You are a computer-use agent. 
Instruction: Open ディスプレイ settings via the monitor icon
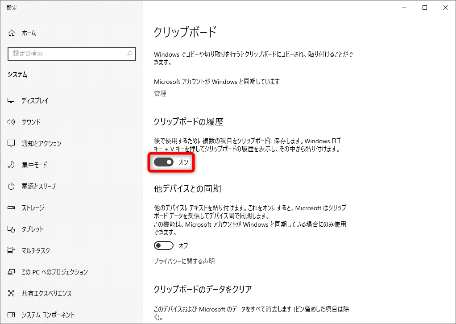(11, 100)
